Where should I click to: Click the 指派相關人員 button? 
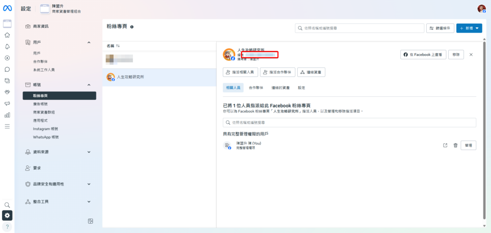(x=241, y=72)
